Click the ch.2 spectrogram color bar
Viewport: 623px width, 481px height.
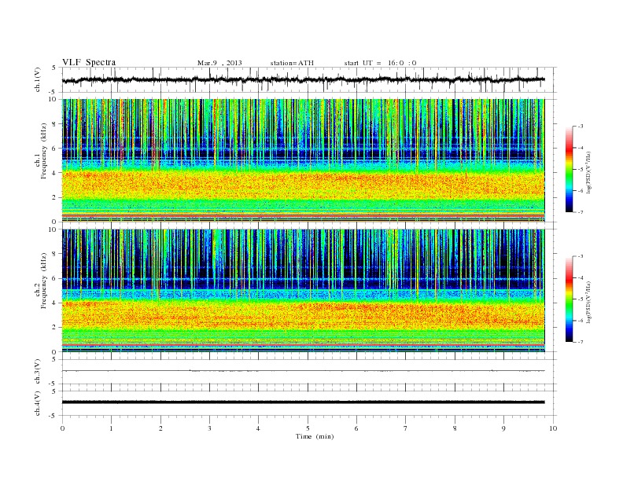(570, 299)
